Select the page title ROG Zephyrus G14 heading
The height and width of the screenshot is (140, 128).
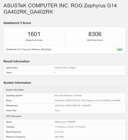click(x=60, y=9)
